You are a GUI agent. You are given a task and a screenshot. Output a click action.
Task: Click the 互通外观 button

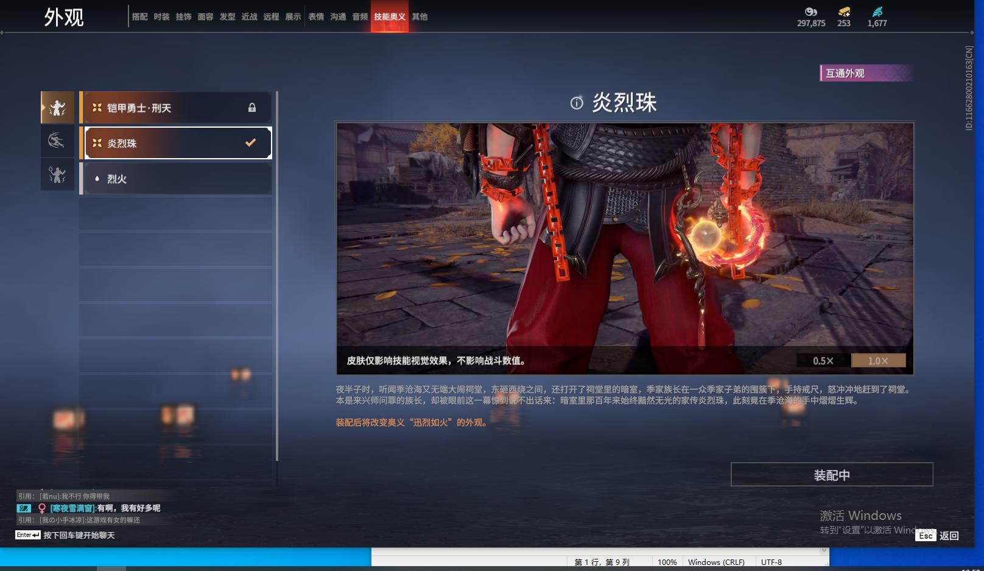click(x=866, y=73)
